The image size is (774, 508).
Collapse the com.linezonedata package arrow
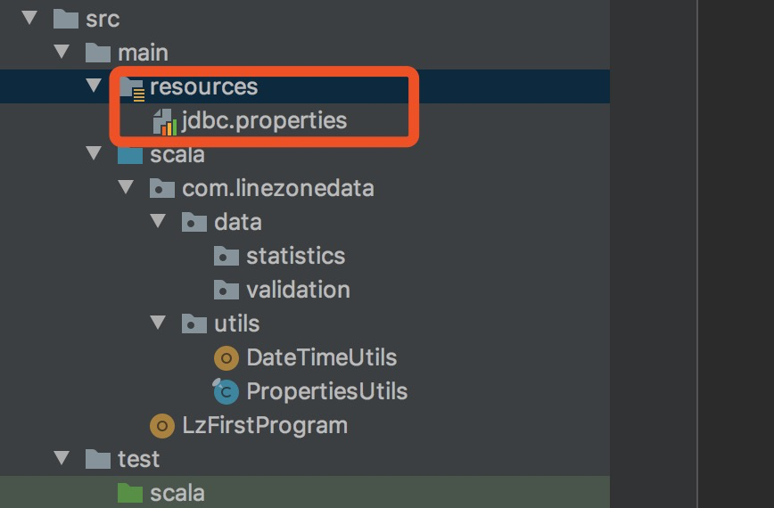coord(126,188)
